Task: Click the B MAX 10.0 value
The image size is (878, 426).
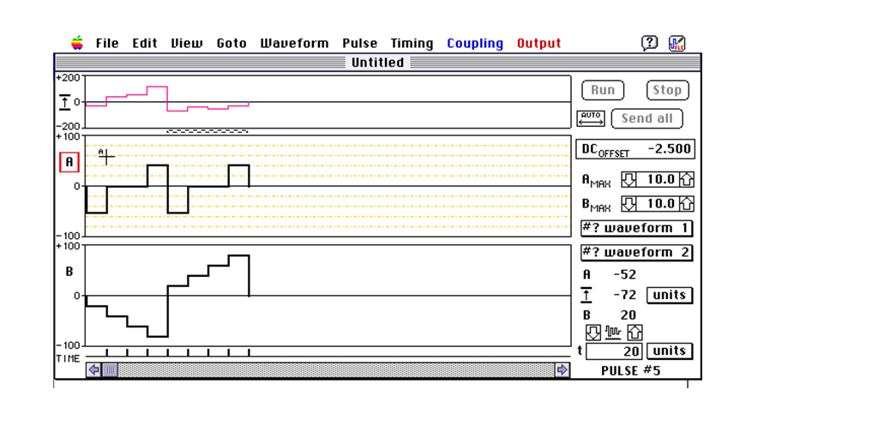Action: pyautogui.click(x=658, y=203)
